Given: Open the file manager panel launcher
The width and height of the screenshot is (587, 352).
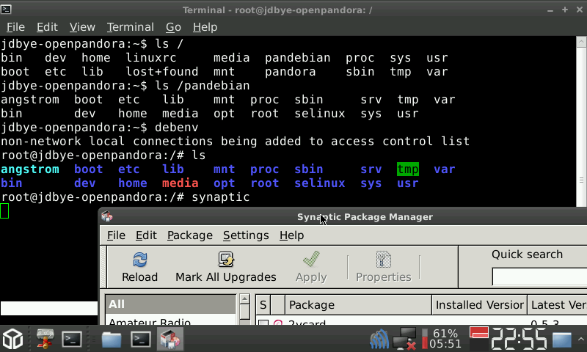Looking at the screenshot, I should click(x=112, y=339).
